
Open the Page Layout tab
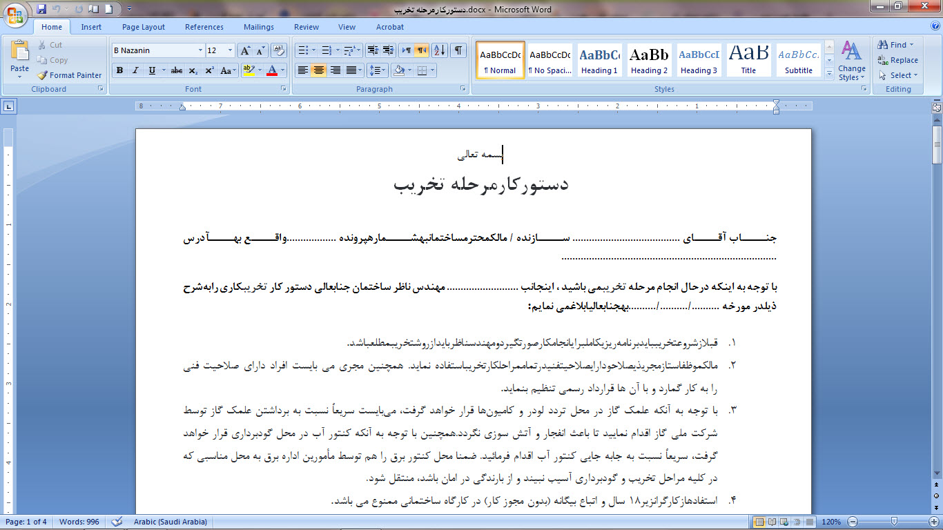click(144, 27)
